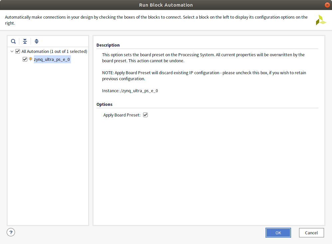
Task: Collapse the All Automation tree node
Action: [x=12, y=51]
